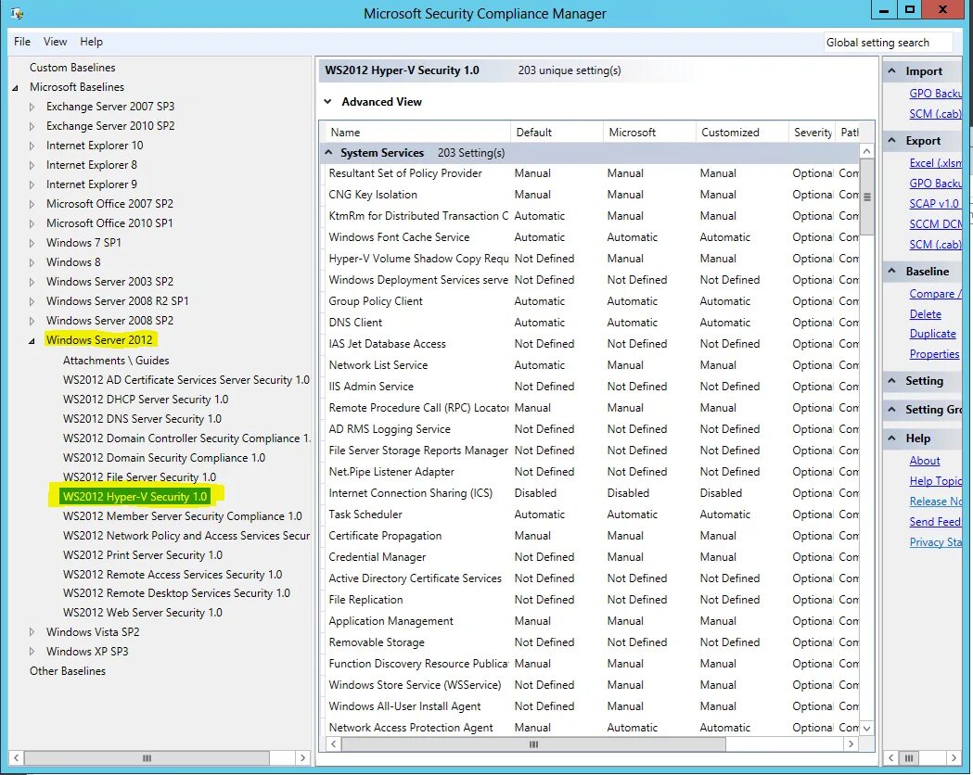Image resolution: width=973 pixels, height=775 pixels.
Task: Open baseline Properties link
Action: pos(935,354)
